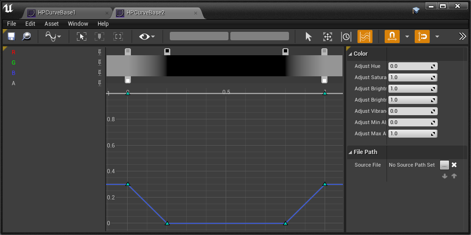Open the Help menu
Screen dimensions: 471x235
tap(103, 24)
